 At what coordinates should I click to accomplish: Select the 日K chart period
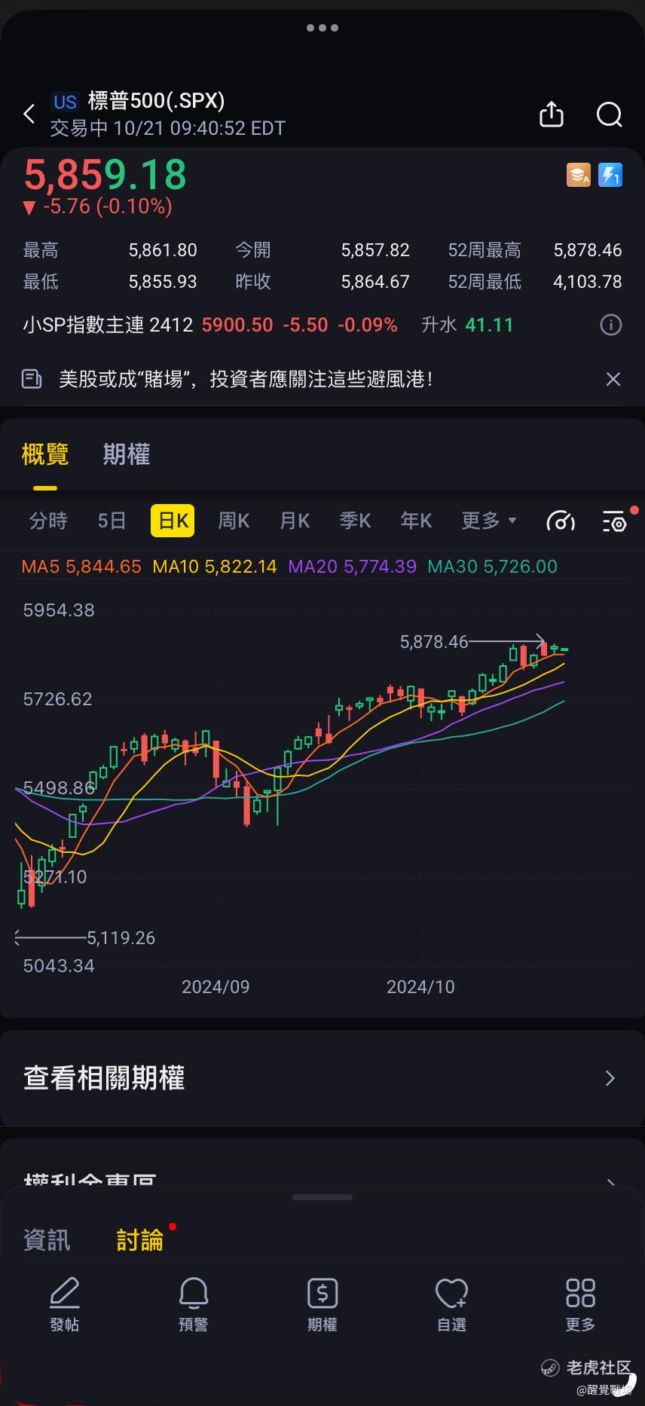[x=173, y=521]
